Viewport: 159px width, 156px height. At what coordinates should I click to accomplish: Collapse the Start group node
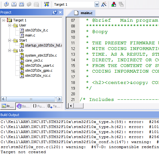click(9, 40)
